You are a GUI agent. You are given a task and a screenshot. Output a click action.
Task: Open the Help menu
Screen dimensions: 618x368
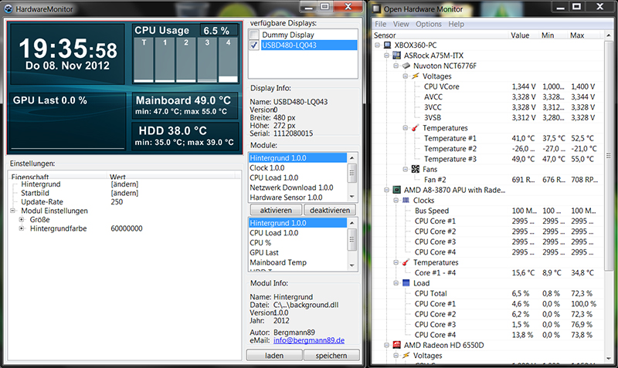pyautogui.click(x=456, y=24)
